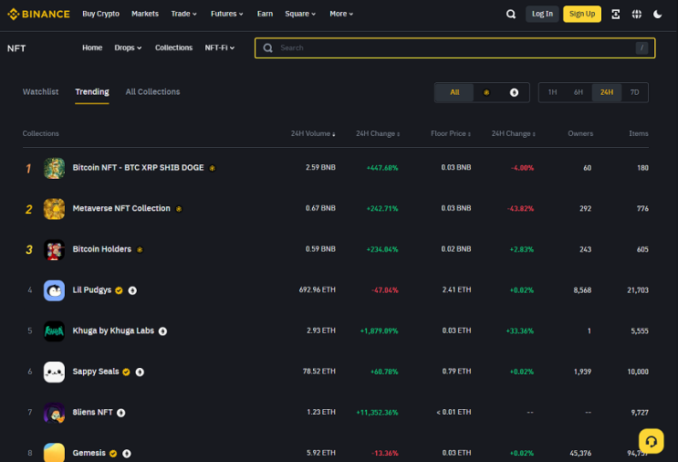Open the Earn menu item
The image size is (678, 462).
click(x=265, y=14)
